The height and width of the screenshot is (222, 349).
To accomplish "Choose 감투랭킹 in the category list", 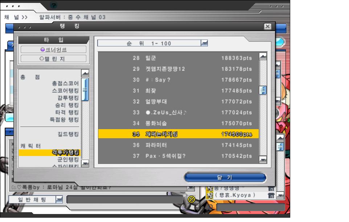I will point(68,98).
